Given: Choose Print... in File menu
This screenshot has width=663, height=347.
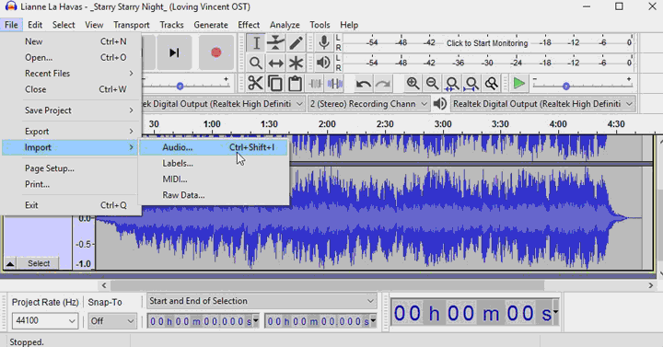Looking at the screenshot, I should click(x=71, y=184).
